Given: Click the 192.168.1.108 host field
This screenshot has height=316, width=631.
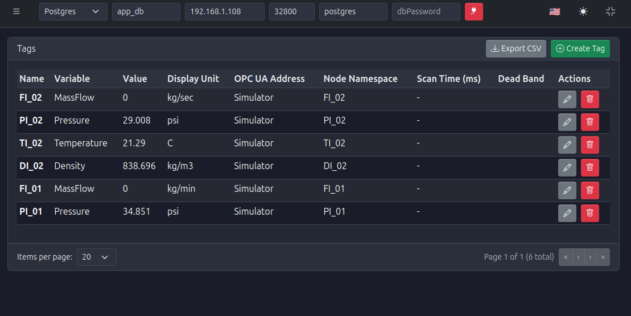Looking at the screenshot, I should click(225, 12).
